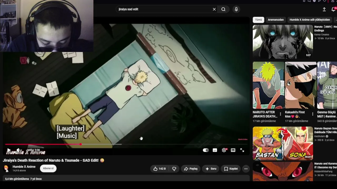Toggle the autoplay switch in the player
This screenshot has height=189, width=337.
(x=206, y=150)
